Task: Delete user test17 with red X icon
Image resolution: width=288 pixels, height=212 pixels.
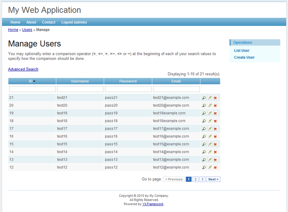Action: [x=215, y=129]
